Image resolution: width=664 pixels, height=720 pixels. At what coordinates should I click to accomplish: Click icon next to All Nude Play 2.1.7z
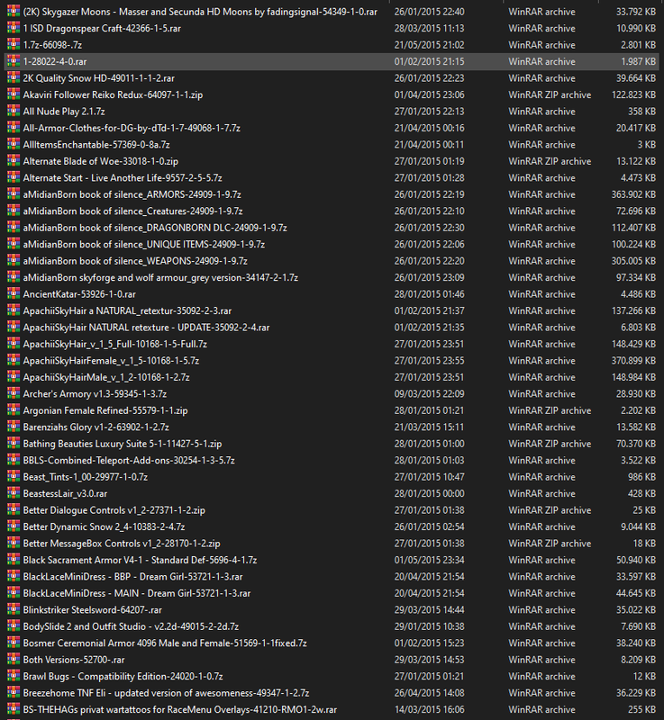pyautogui.click(x=14, y=111)
